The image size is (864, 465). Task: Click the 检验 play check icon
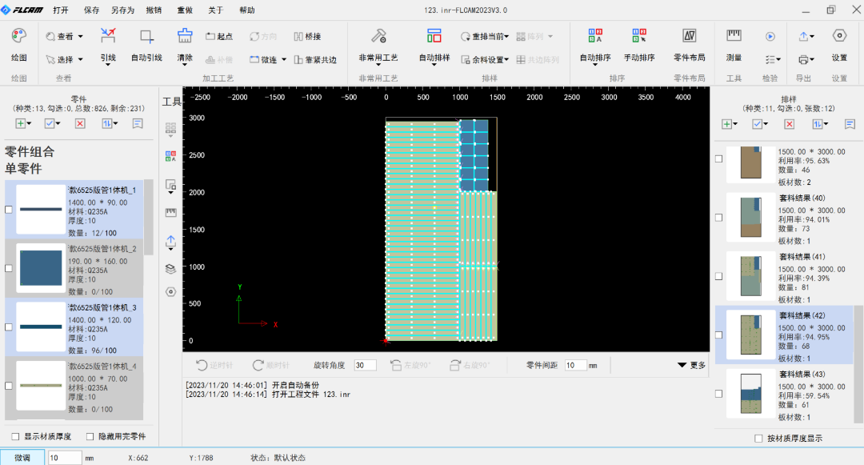[x=770, y=36]
